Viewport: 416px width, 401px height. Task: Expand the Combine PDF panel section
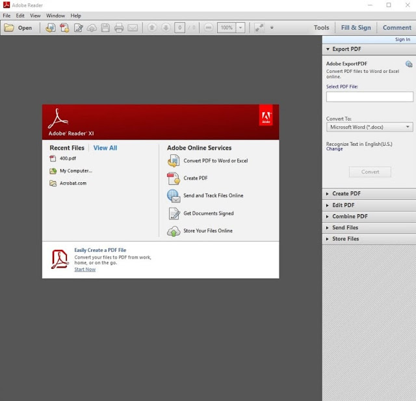[350, 216]
